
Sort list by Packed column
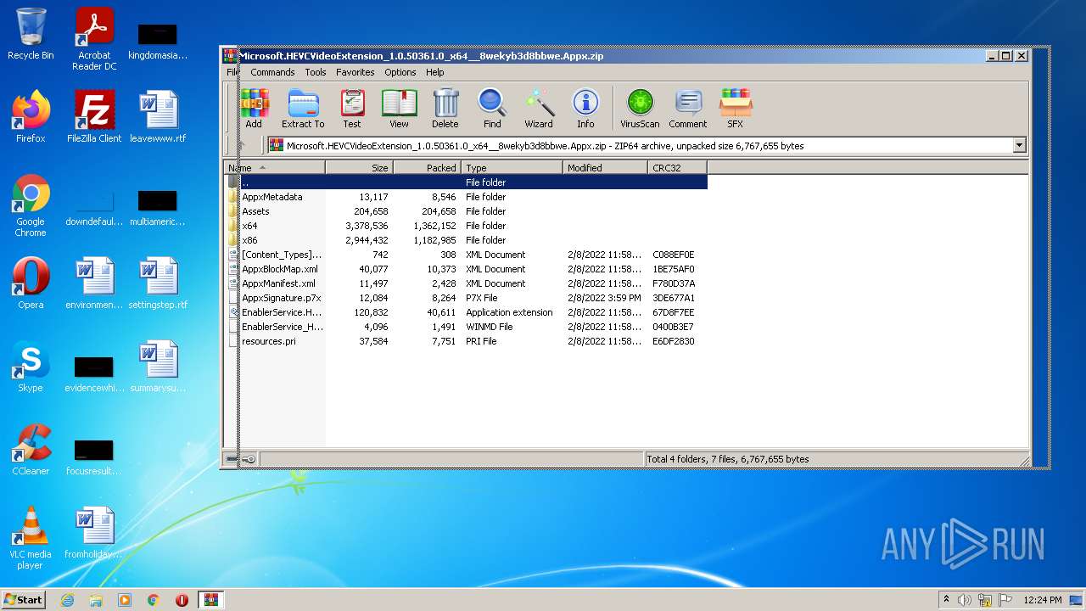[427, 168]
